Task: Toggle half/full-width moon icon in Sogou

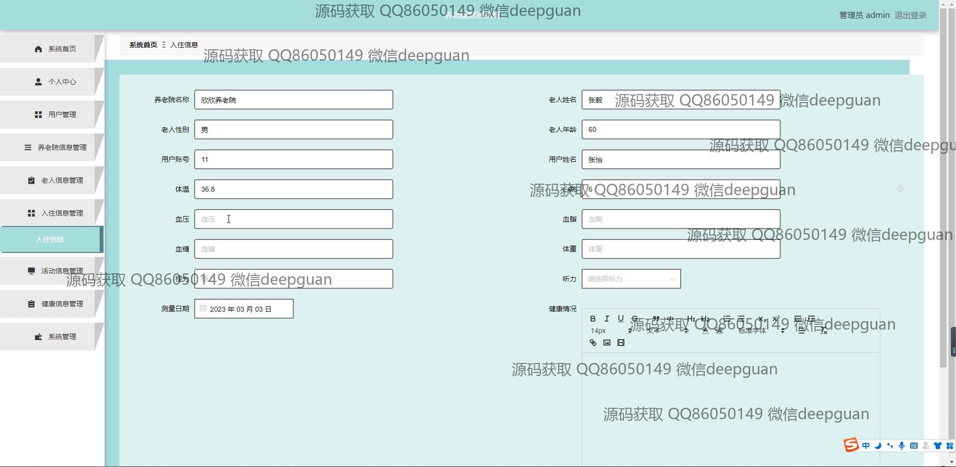Action: point(878,446)
